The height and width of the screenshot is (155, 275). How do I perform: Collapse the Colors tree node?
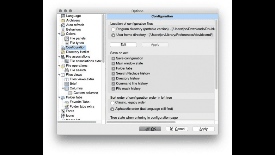pyautogui.click(x=59, y=34)
